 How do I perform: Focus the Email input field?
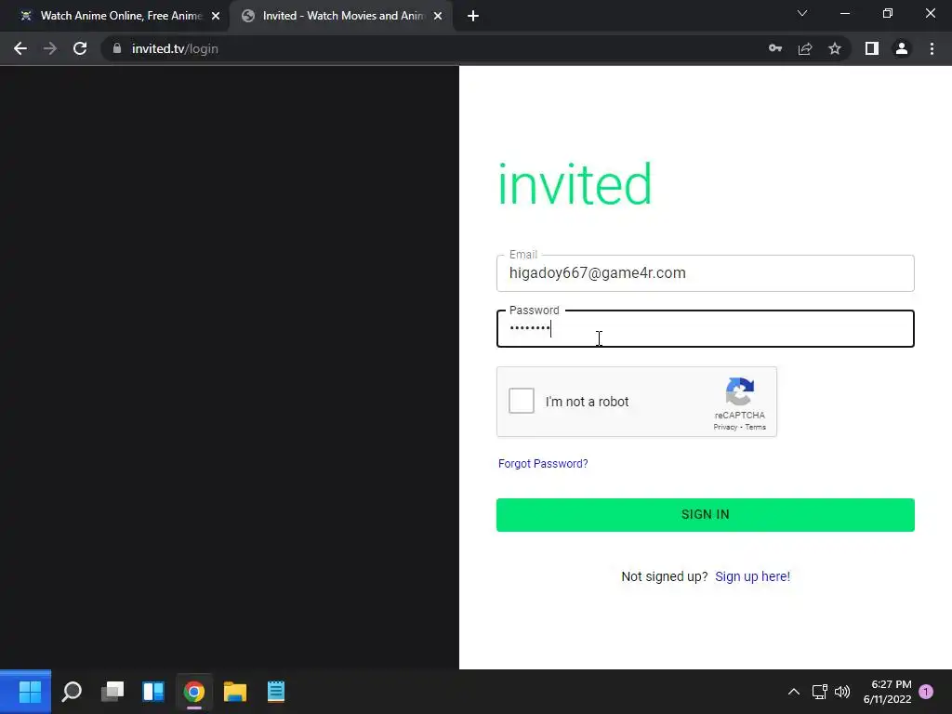coord(705,273)
